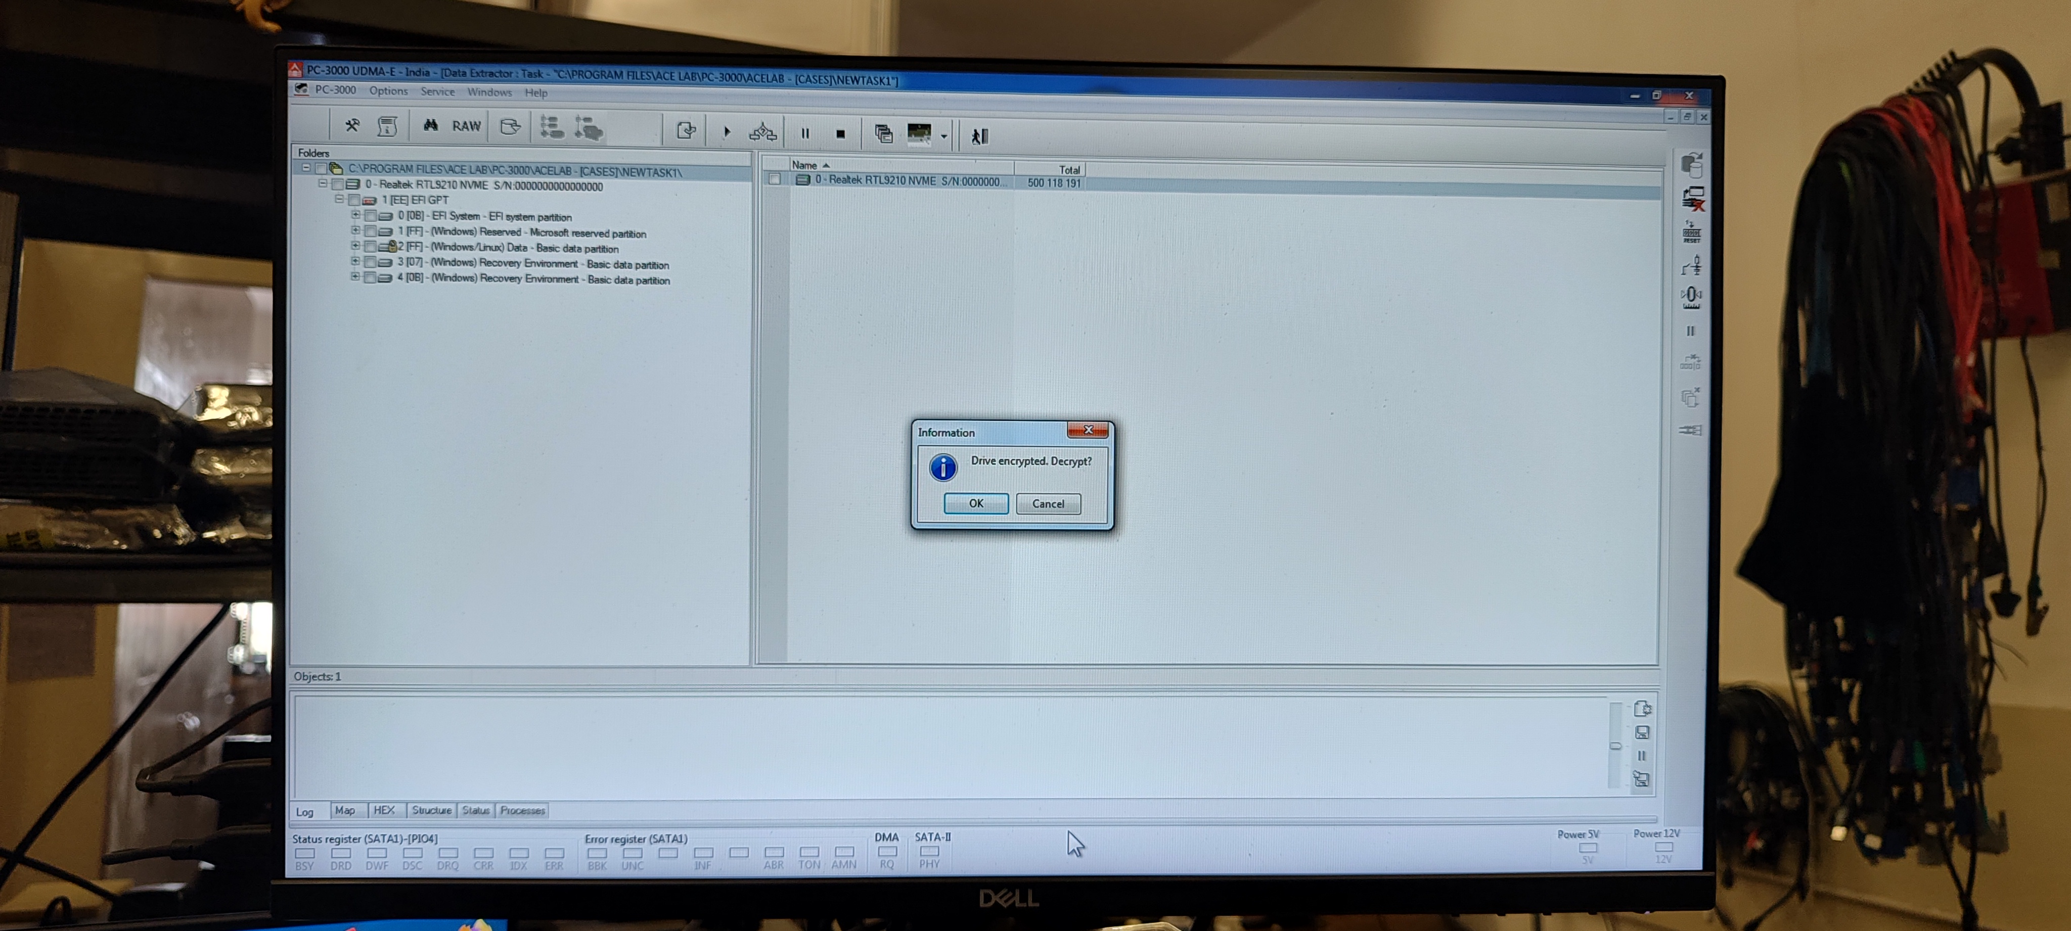Click the log settings gear document icon
This screenshot has width=2071, height=931.
click(1642, 708)
